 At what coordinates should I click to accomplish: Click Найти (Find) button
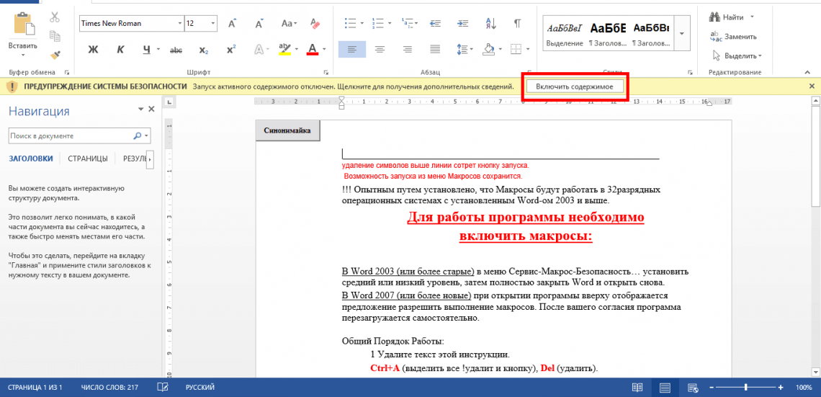point(728,17)
